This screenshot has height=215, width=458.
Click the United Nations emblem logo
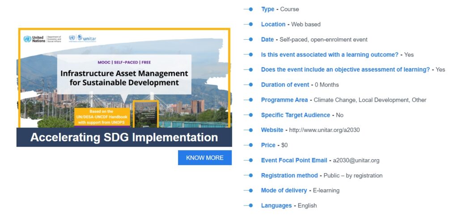tap(28, 39)
